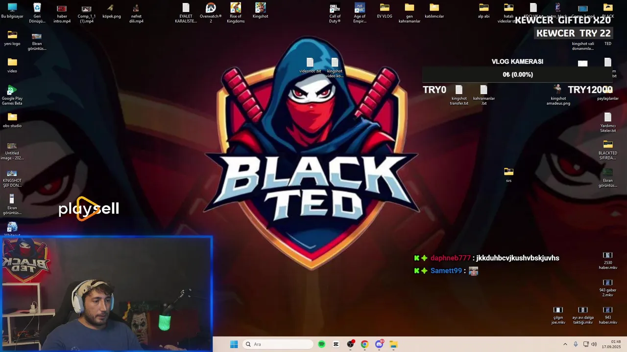Viewport: 627px width, 352px height.
Task: Select the 2530 haber.mkv video
Action: pos(608,261)
